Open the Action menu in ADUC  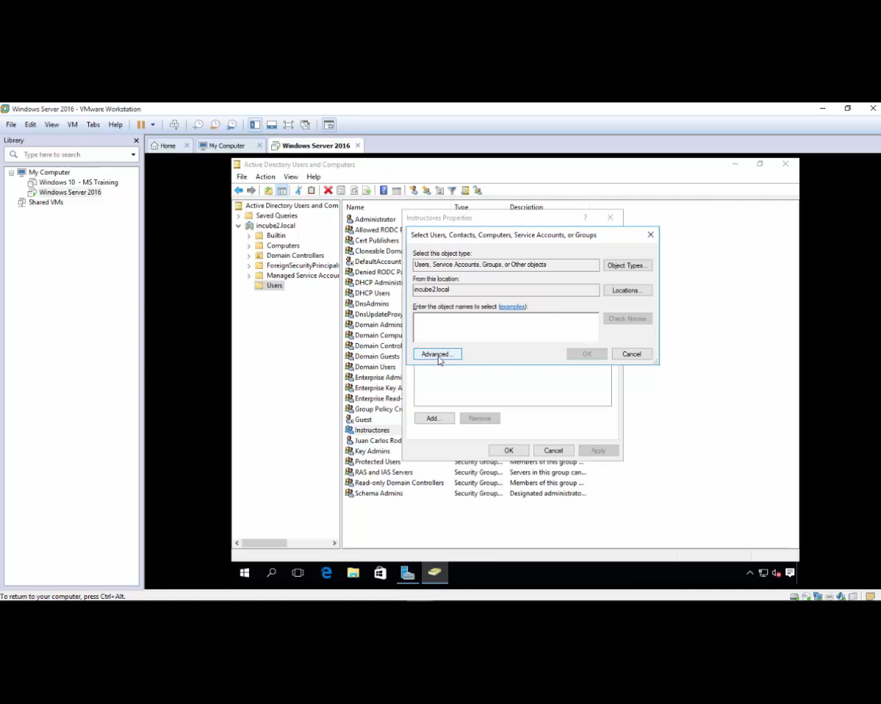pyautogui.click(x=265, y=177)
